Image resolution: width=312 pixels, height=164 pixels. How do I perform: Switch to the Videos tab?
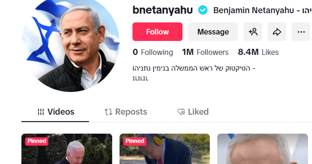[56, 112]
